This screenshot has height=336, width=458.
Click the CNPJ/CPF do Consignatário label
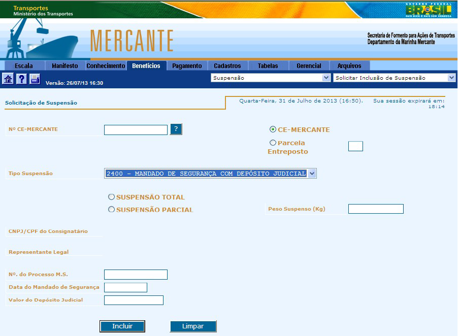coord(48,231)
